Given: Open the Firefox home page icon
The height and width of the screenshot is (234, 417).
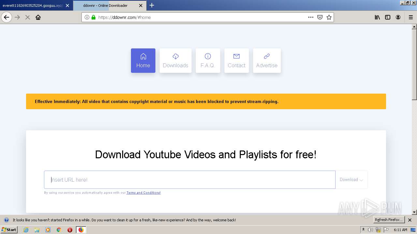Looking at the screenshot, I should pyautogui.click(x=38, y=17).
